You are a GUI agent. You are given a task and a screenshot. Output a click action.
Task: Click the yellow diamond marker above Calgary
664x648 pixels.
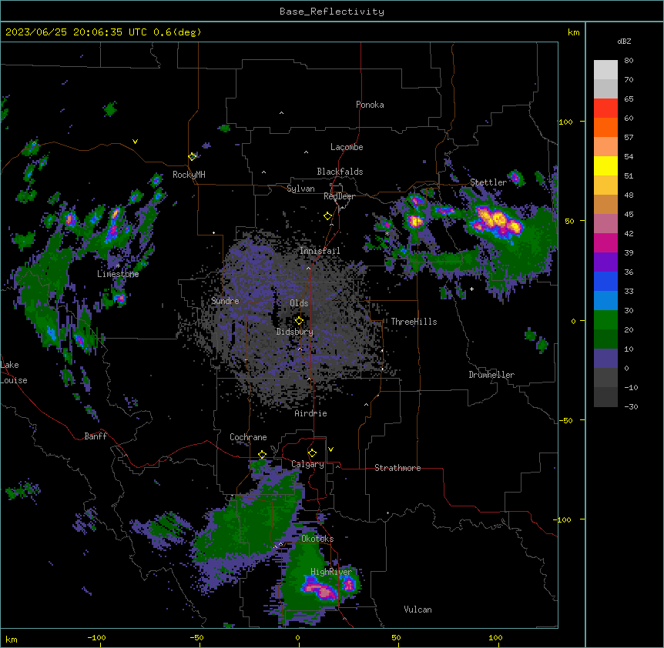312,453
